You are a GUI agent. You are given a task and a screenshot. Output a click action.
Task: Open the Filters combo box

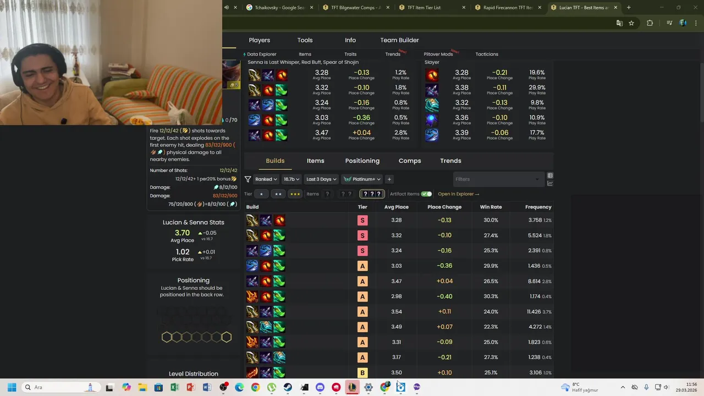click(x=498, y=179)
